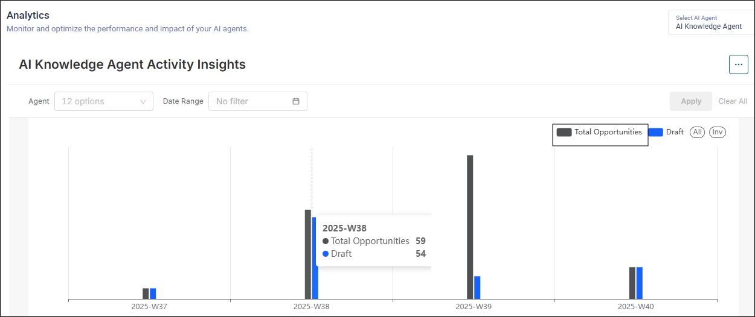Click the blue 2025-W37 Draft bar
Screen dimensions: 755x317
153,293
